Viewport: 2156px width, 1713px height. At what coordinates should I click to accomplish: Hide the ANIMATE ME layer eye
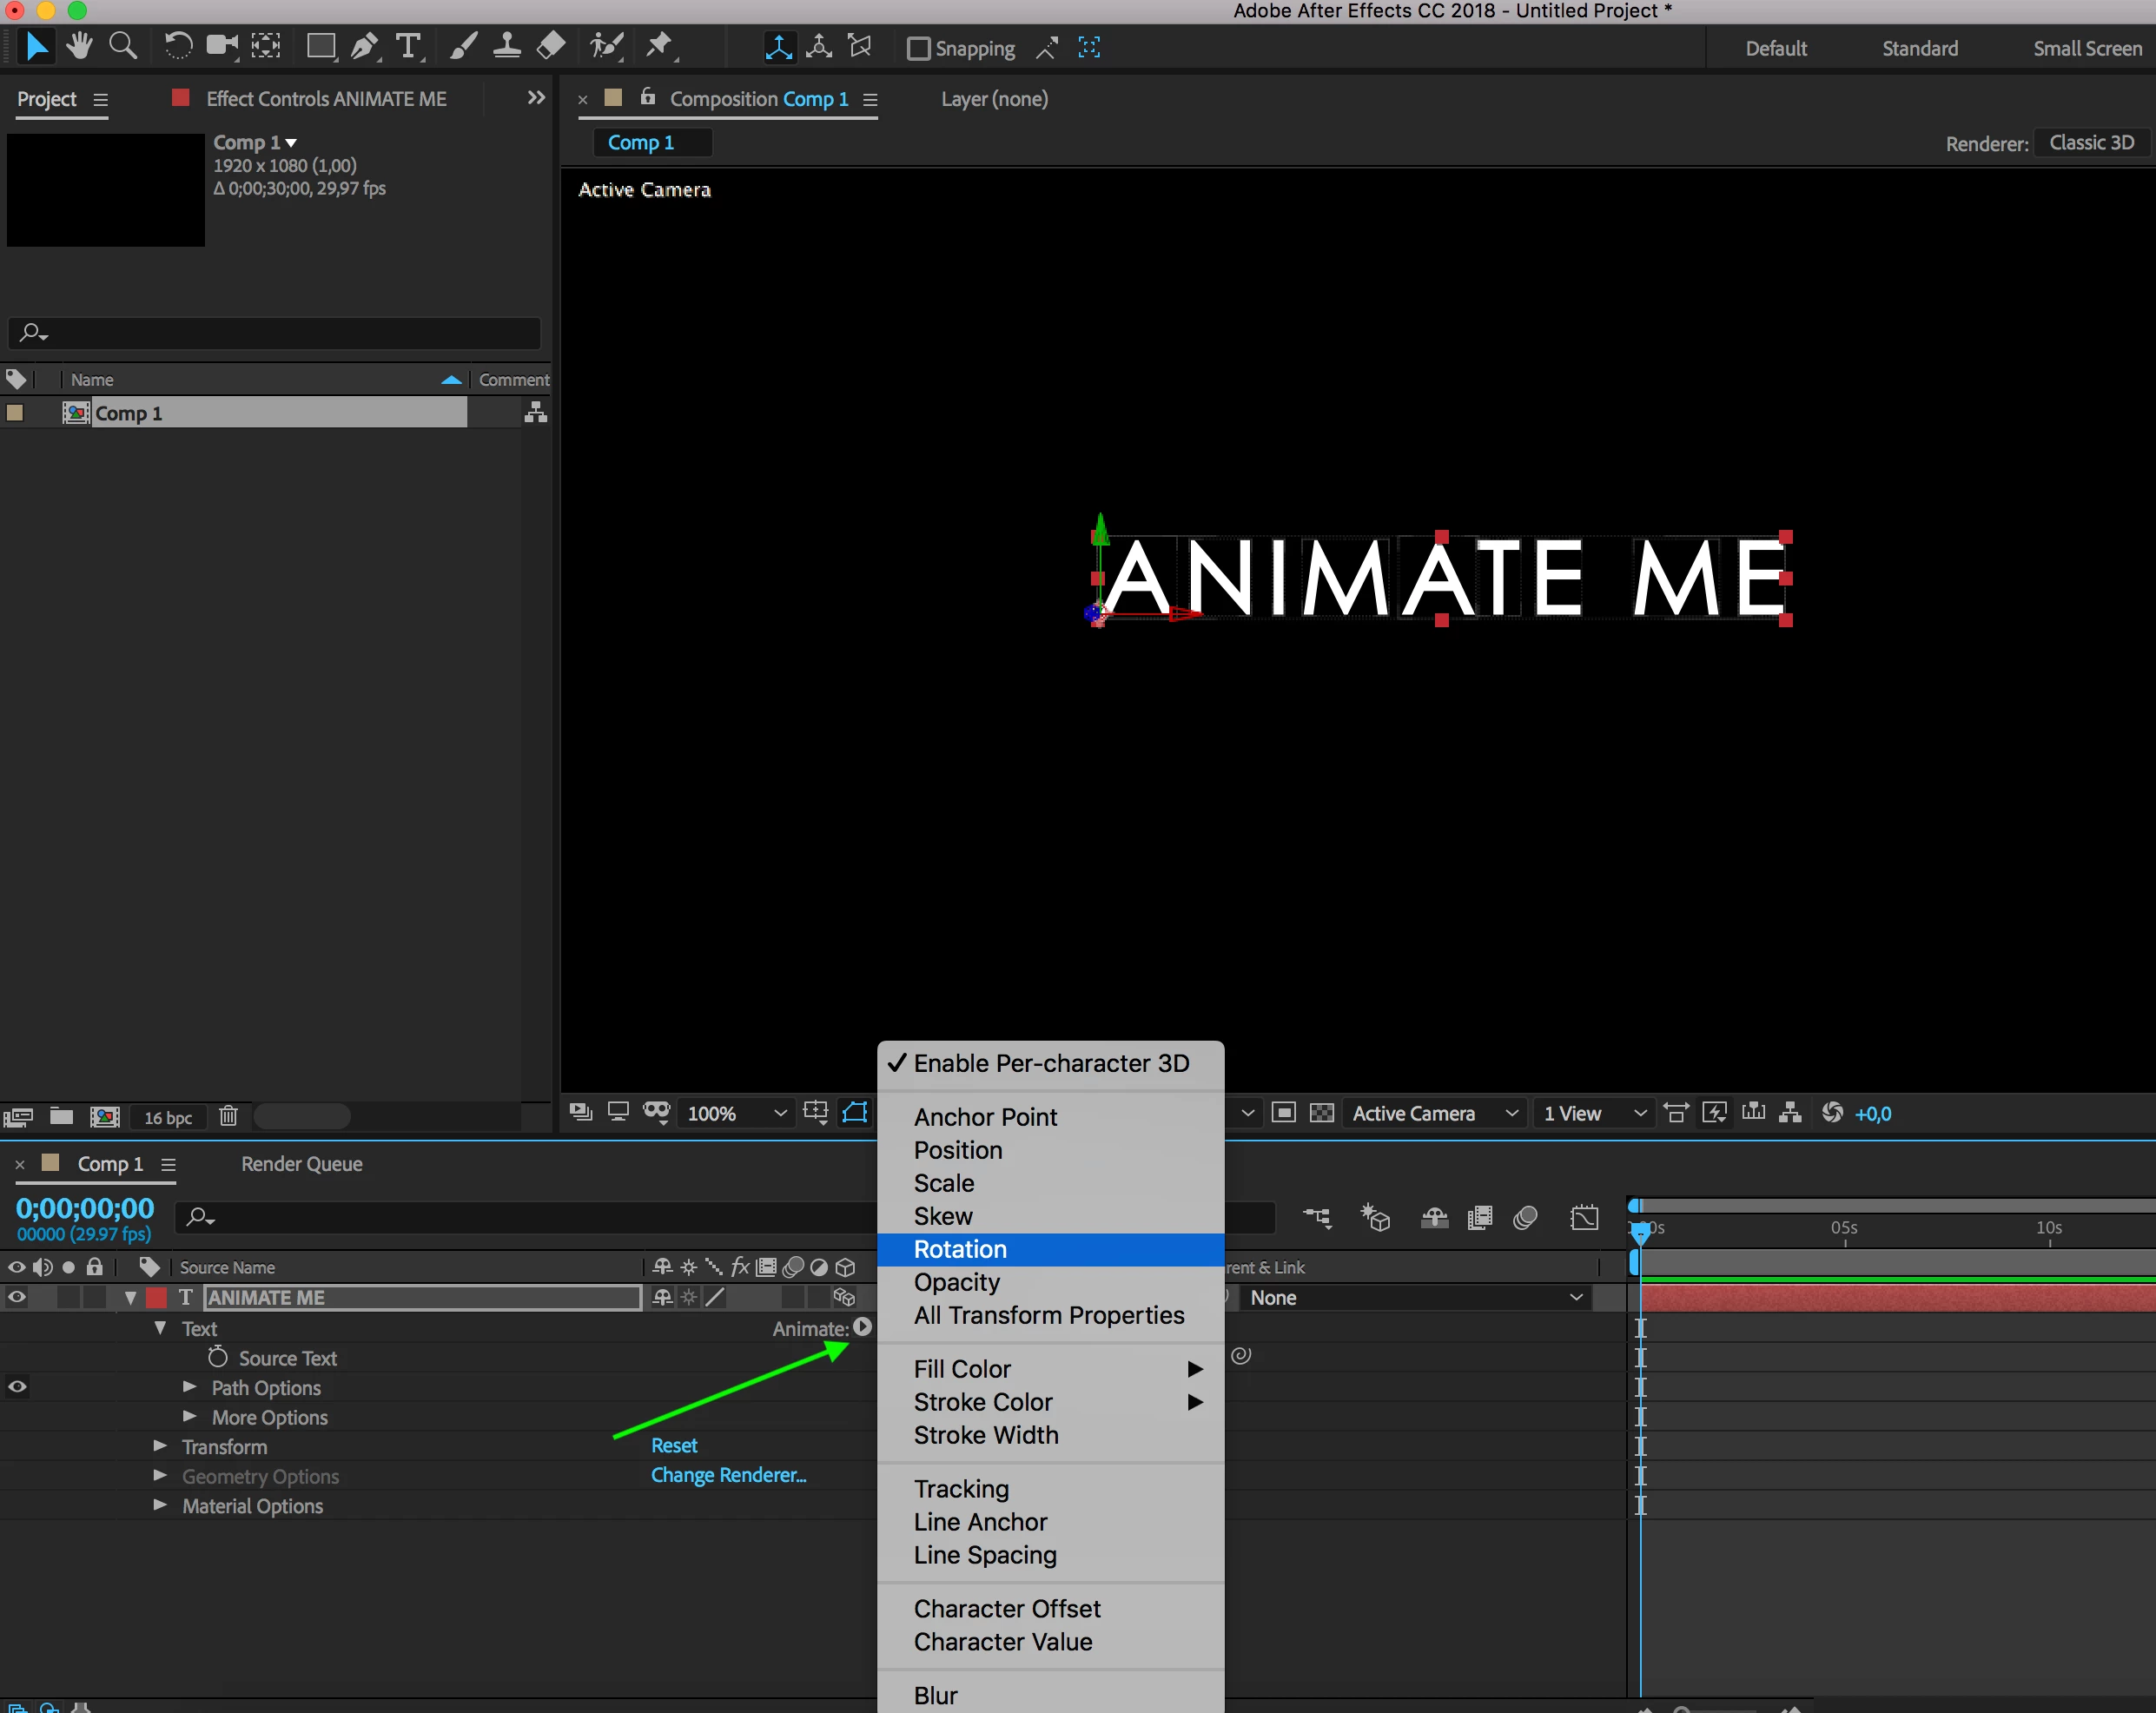[x=17, y=1297]
